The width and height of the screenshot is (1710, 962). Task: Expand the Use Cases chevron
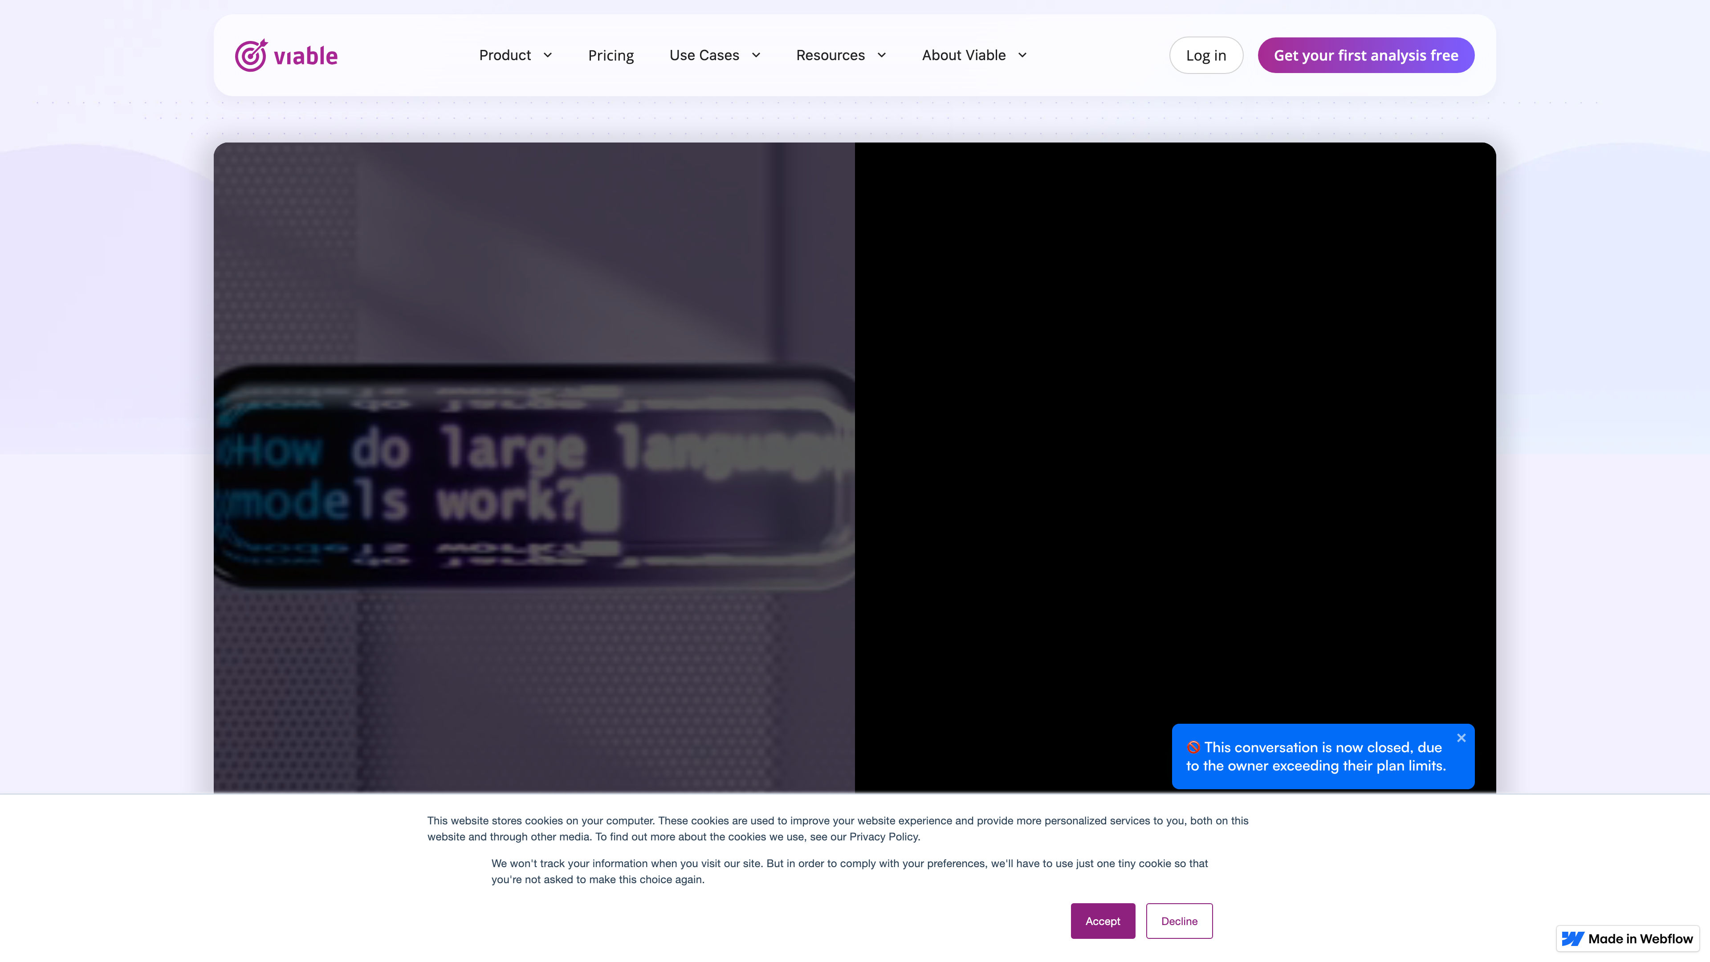[756, 55]
